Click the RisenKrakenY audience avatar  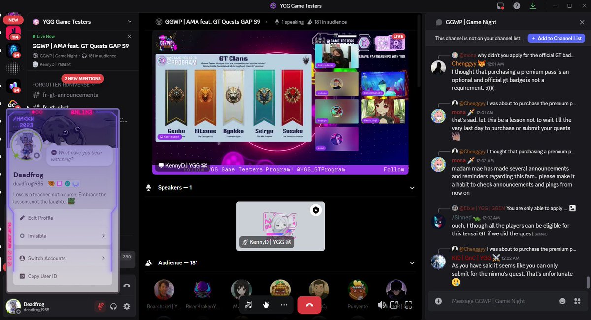coord(202,290)
